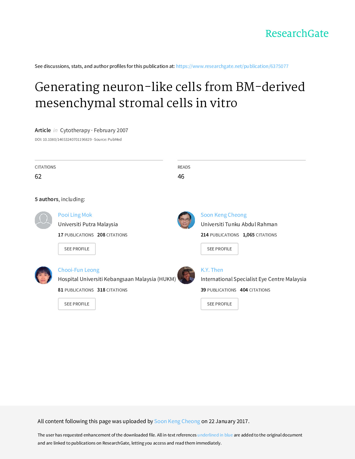The width and height of the screenshot is (355, 459).
Task: Click the citations count 62
Action: 38,176
